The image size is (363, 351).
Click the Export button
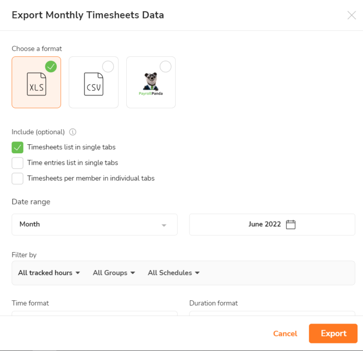[x=333, y=333]
